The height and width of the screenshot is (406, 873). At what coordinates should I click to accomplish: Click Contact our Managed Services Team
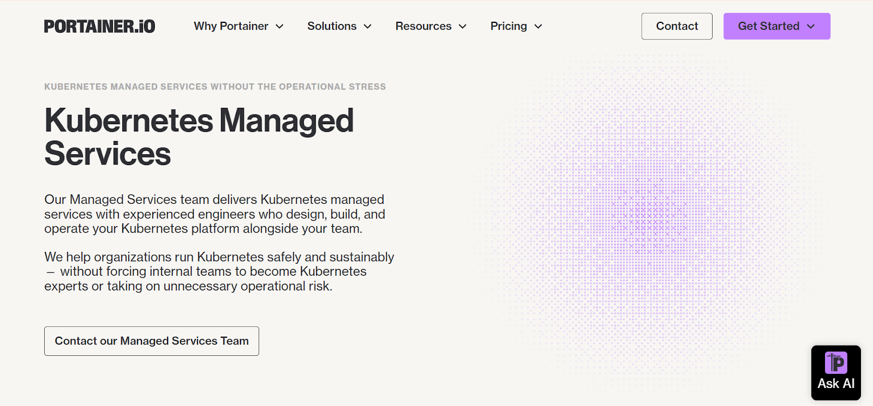(x=152, y=341)
